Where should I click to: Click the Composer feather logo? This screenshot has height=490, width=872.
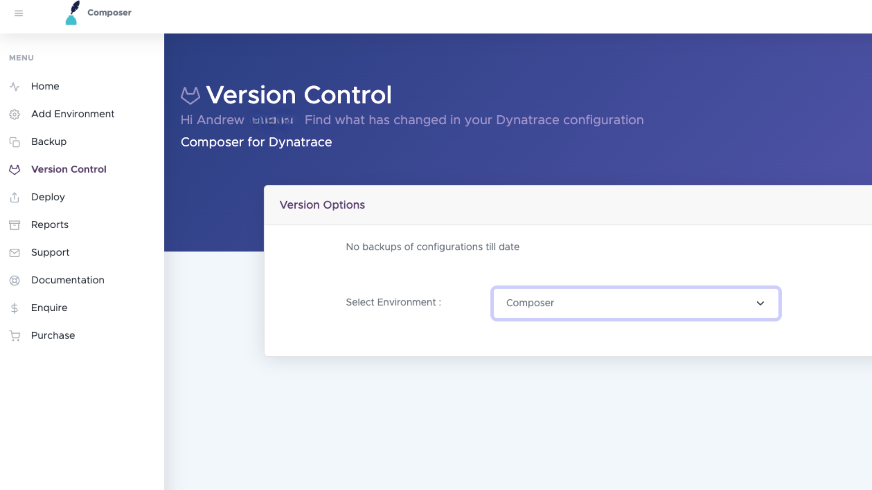(73, 13)
